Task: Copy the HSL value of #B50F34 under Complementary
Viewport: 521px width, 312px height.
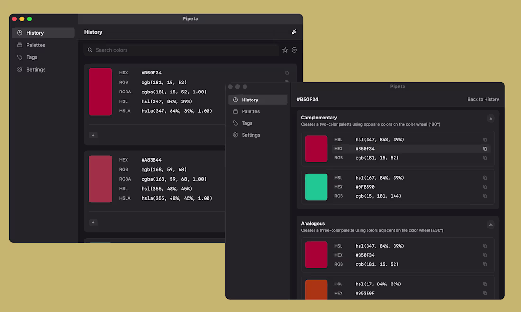Action: point(485,139)
